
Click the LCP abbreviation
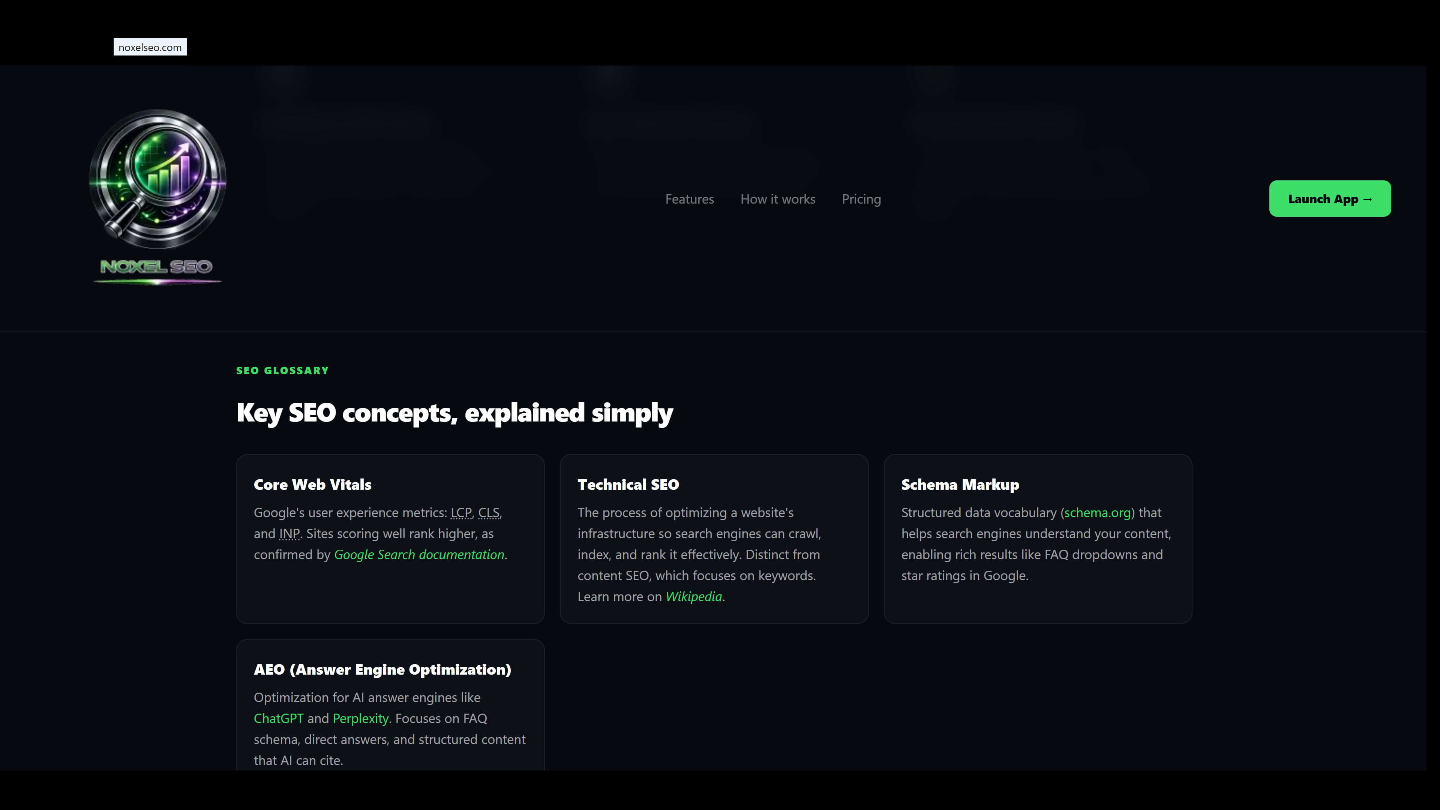coord(461,513)
